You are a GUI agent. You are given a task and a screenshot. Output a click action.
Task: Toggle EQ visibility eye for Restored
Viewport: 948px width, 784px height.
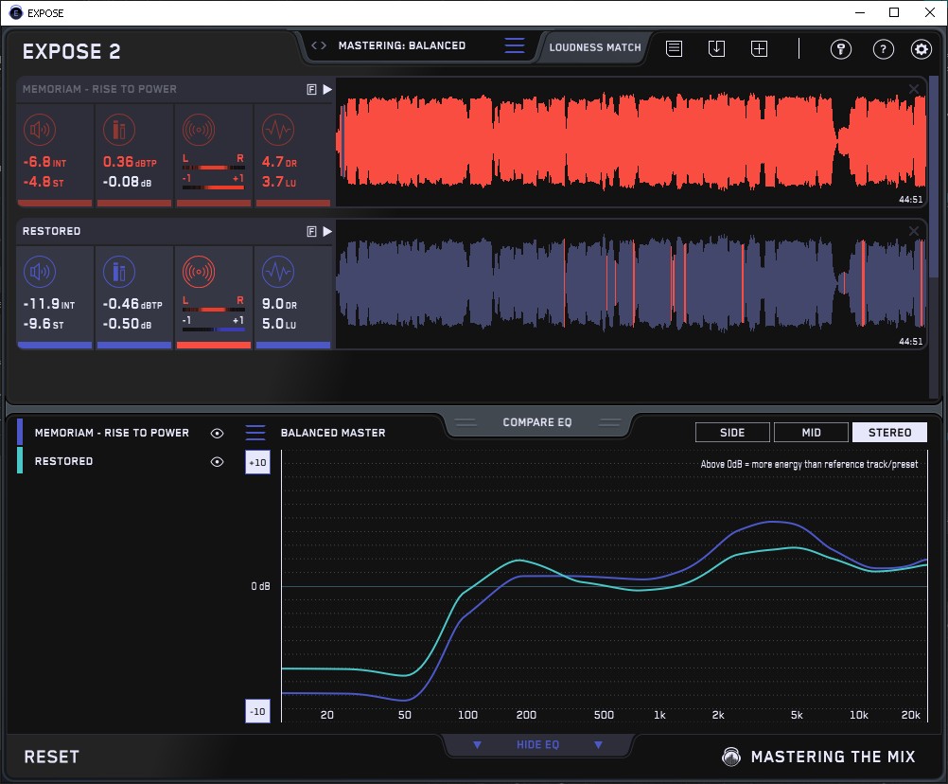point(218,461)
